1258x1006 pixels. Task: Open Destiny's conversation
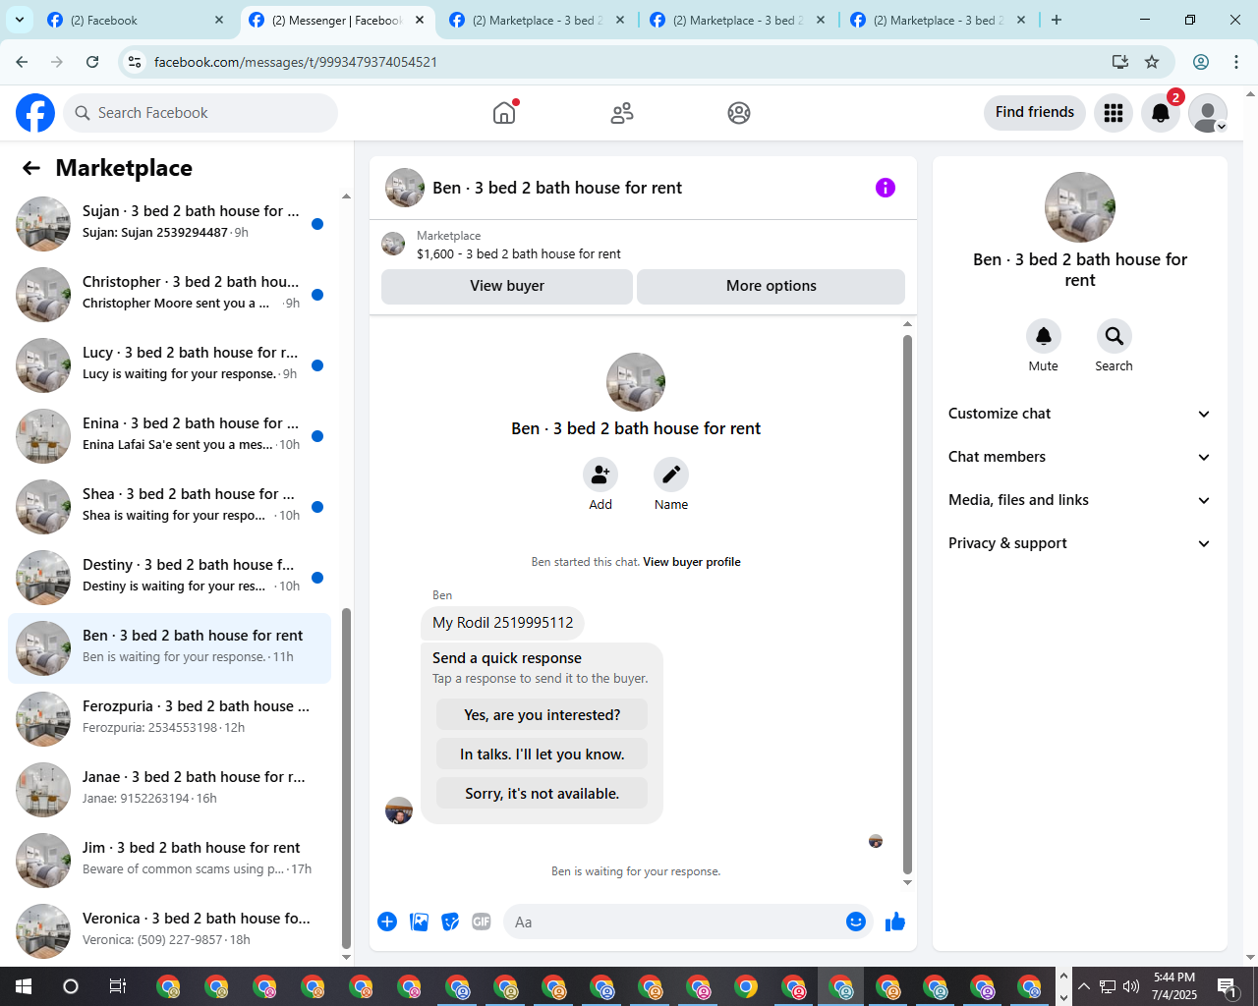click(x=169, y=578)
